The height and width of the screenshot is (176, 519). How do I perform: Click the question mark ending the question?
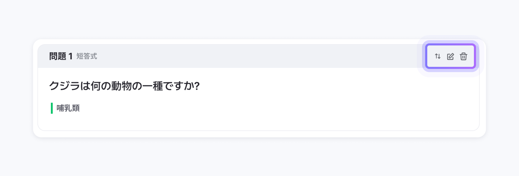click(197, 86)
